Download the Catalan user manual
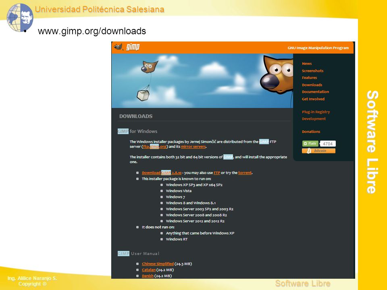This screenshot has width=387, height=290. [149, 270]
